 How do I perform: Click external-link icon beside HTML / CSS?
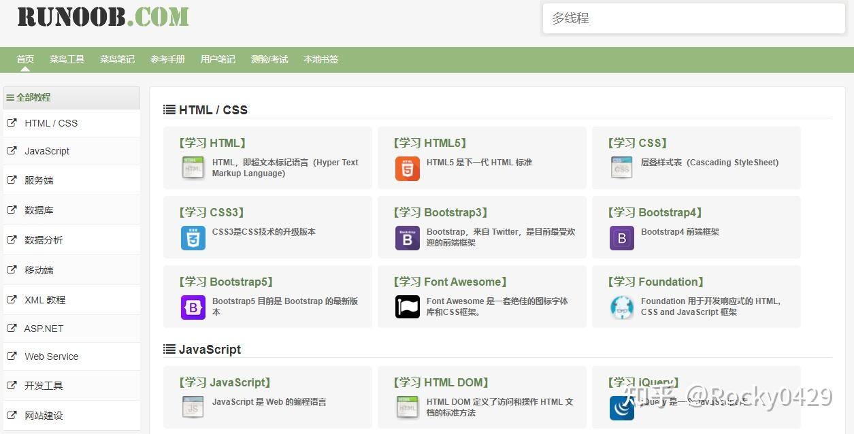pos(12,123)
